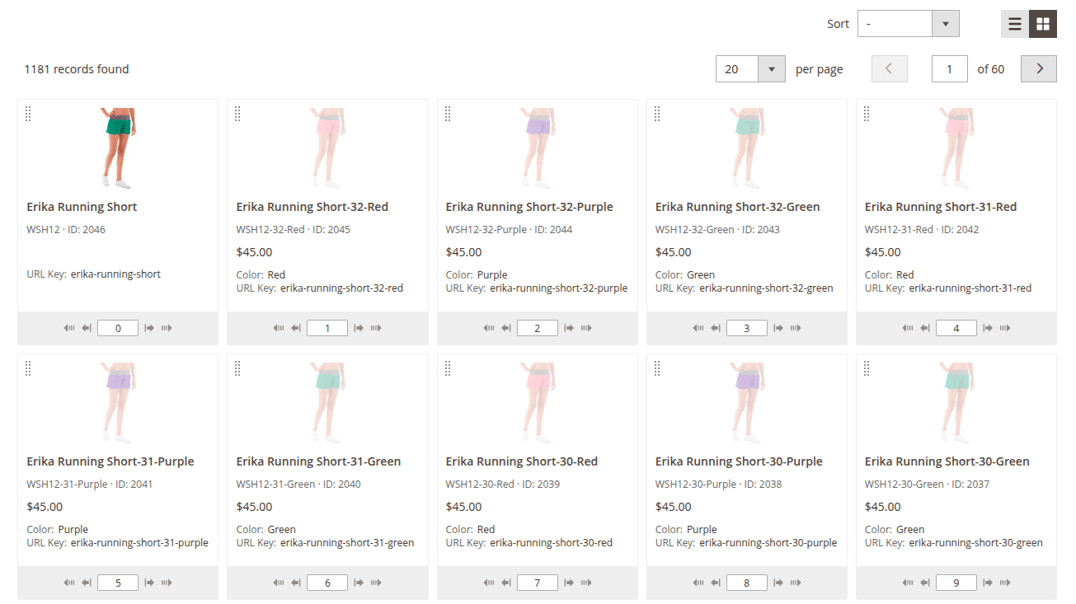Switch to grid tile view
Viewport: 1076px width, 604px height.
click(1043, 24)
